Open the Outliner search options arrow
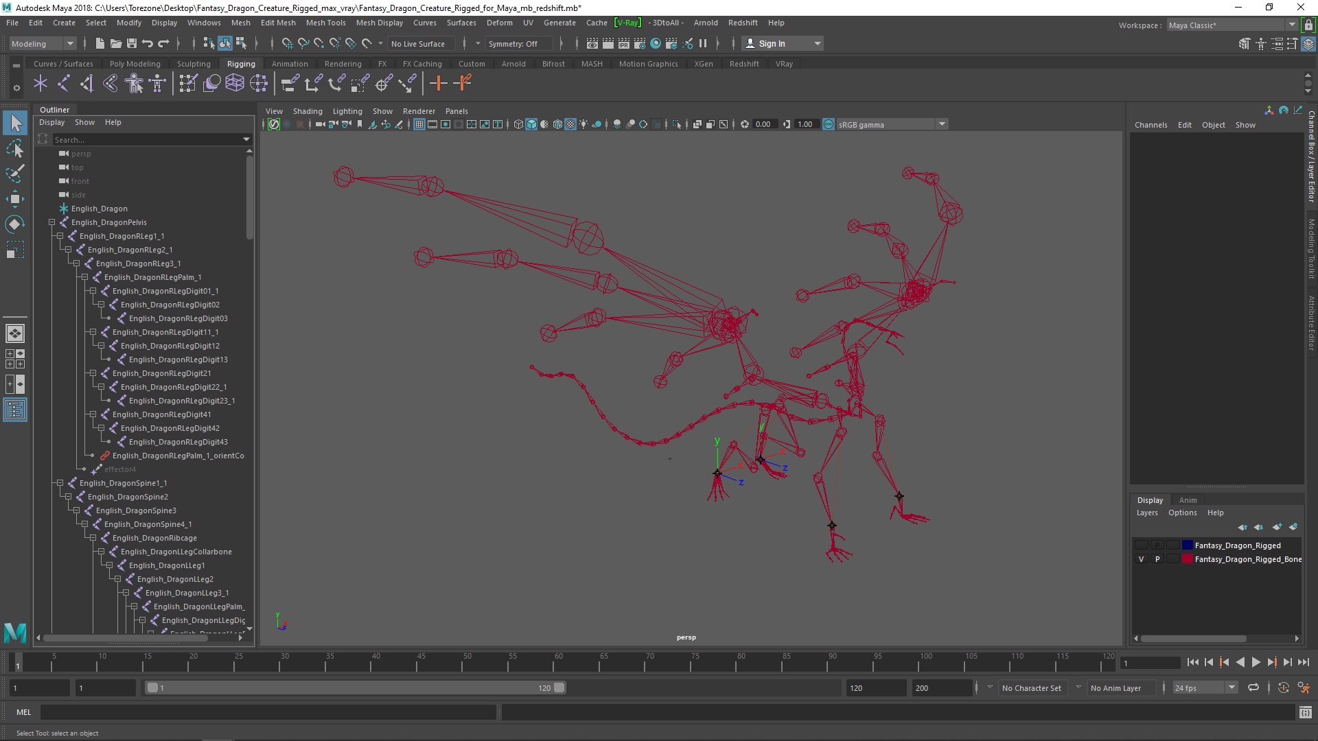1318x741 pixels. click(x=246, y=139)
